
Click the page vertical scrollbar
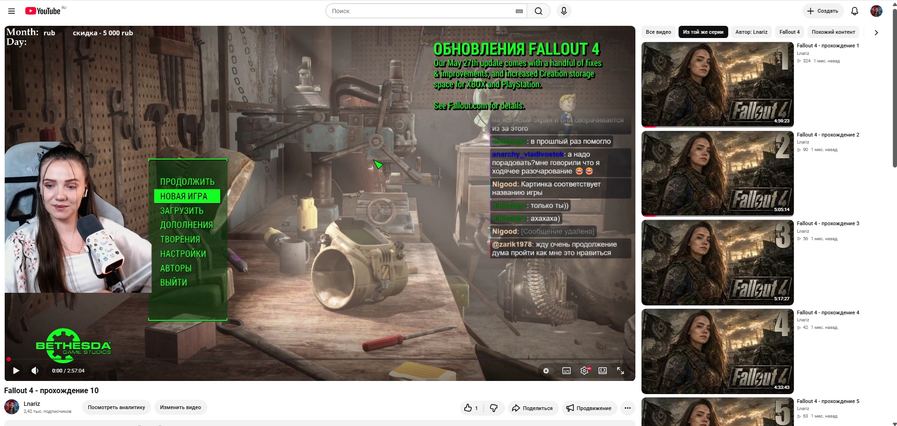pyautogui.click(x=894, y=87)
